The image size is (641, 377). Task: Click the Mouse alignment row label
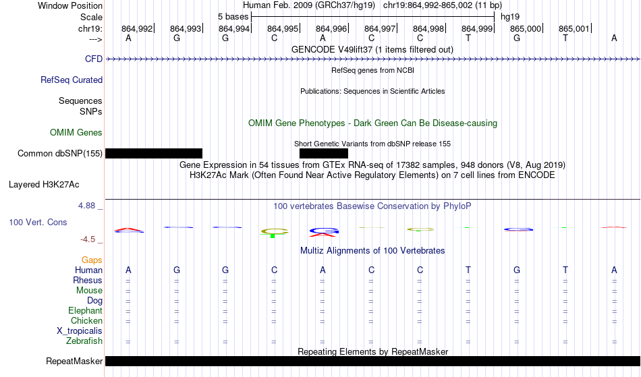pyautogui.click(x=89, y=291)
